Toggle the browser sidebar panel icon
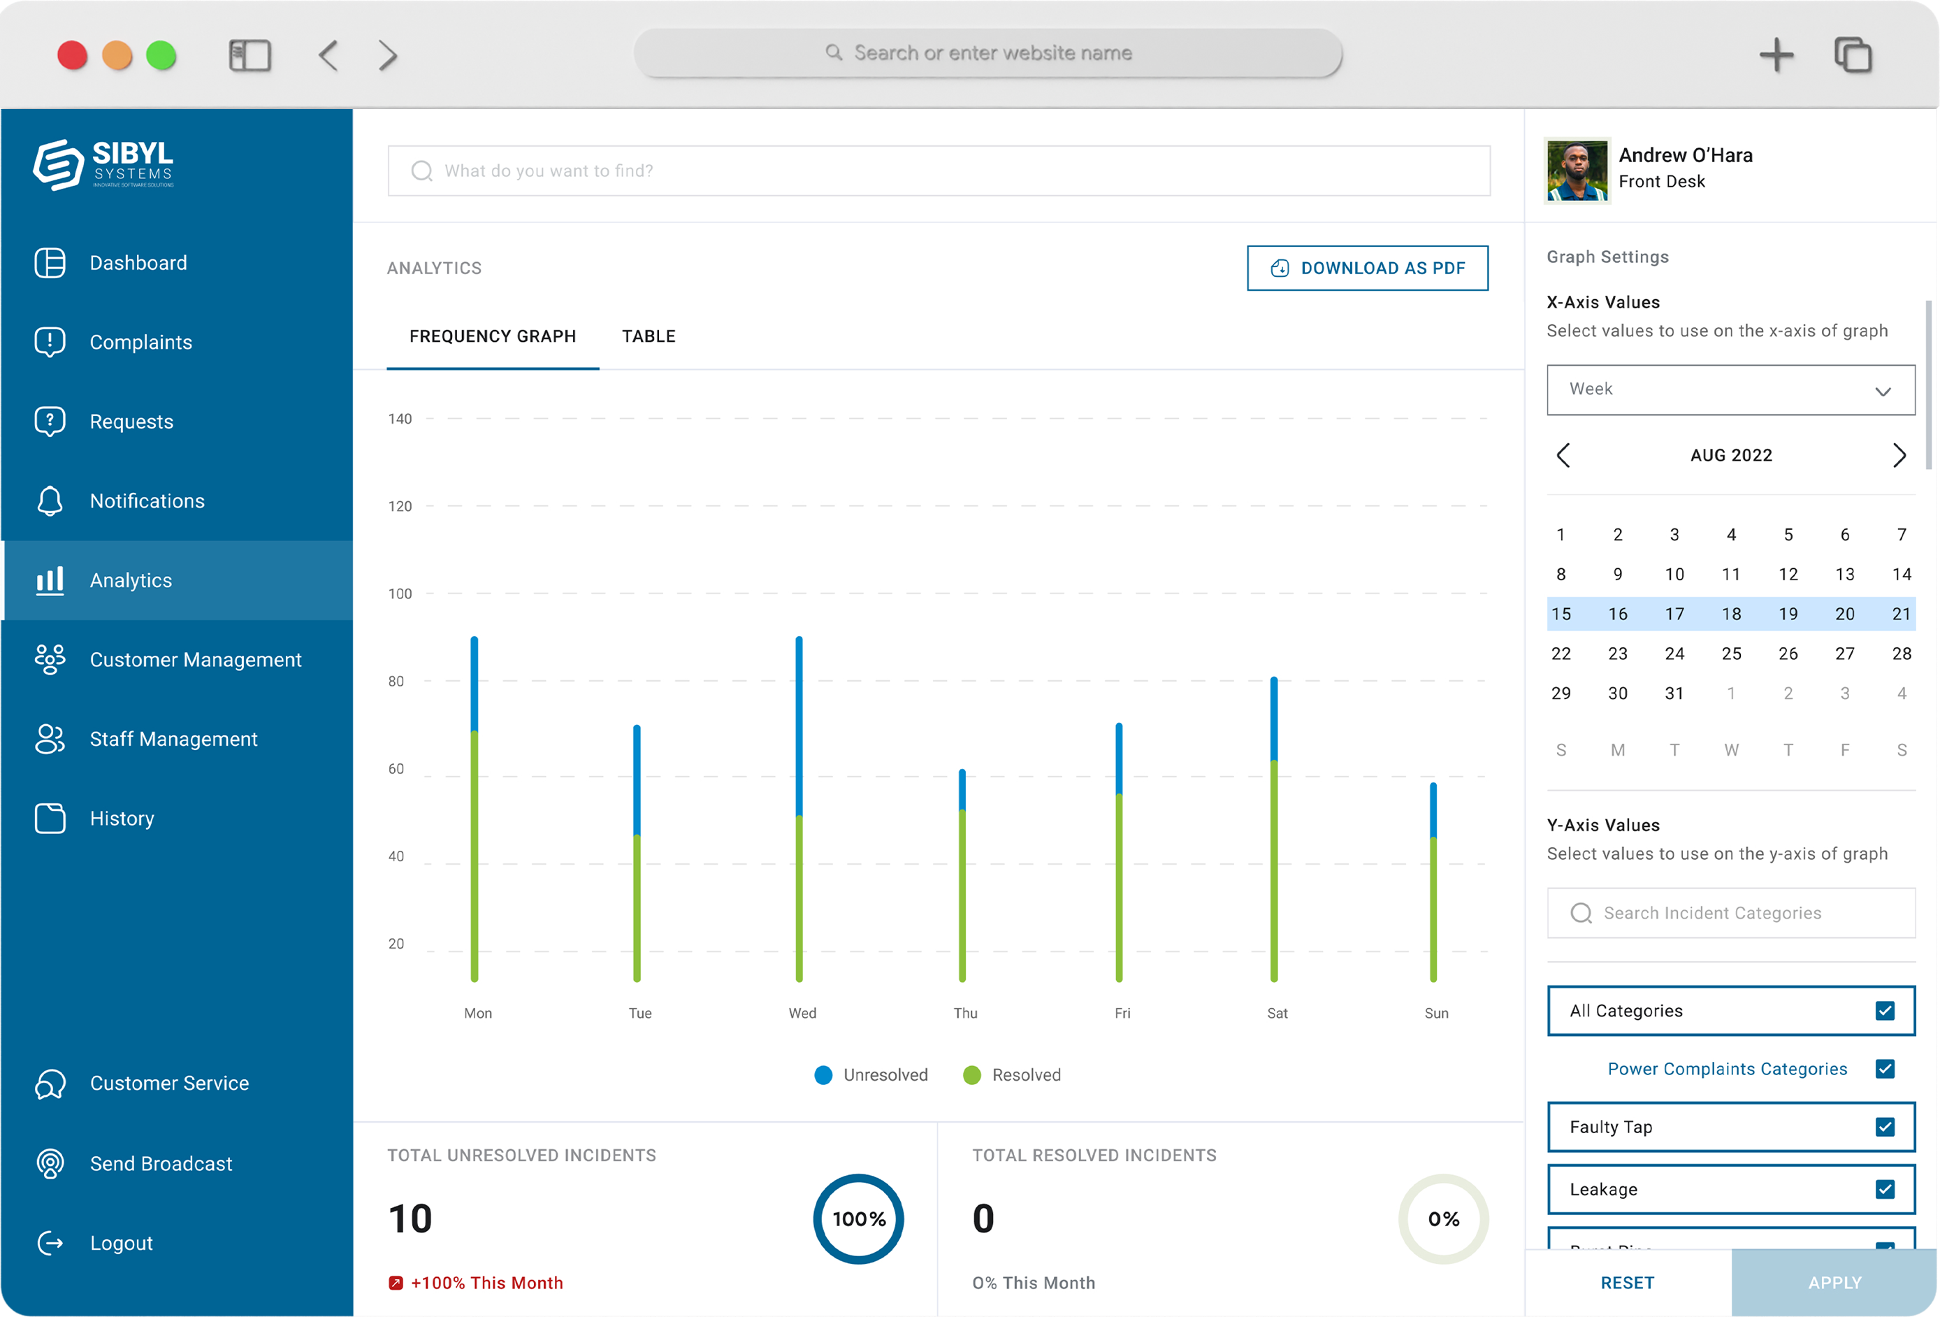The height and width of the screenshot is (1317, 1940). pyautogui.click(x=249, y=55)
